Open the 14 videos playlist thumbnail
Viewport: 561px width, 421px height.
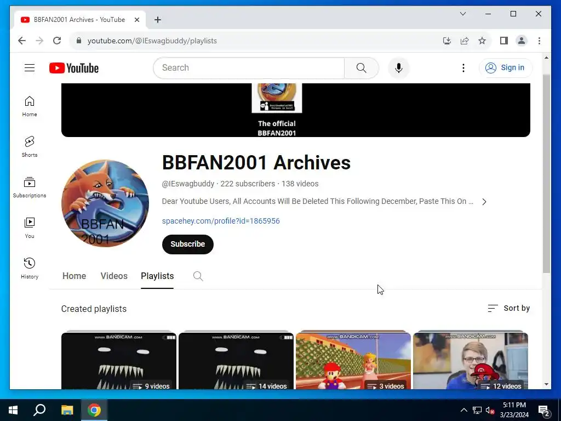point(236,361)
